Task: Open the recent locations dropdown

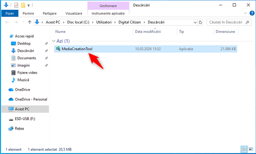Action: [x=23, y=22]
